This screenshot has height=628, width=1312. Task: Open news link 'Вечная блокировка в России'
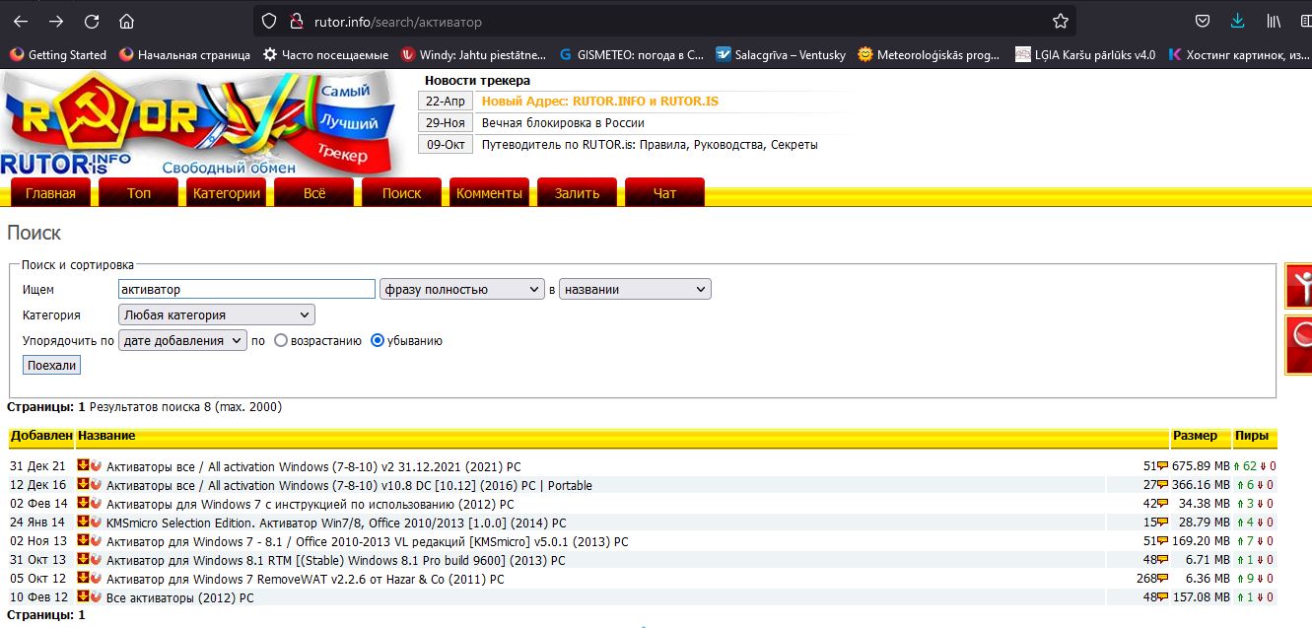tap(563, 123)
